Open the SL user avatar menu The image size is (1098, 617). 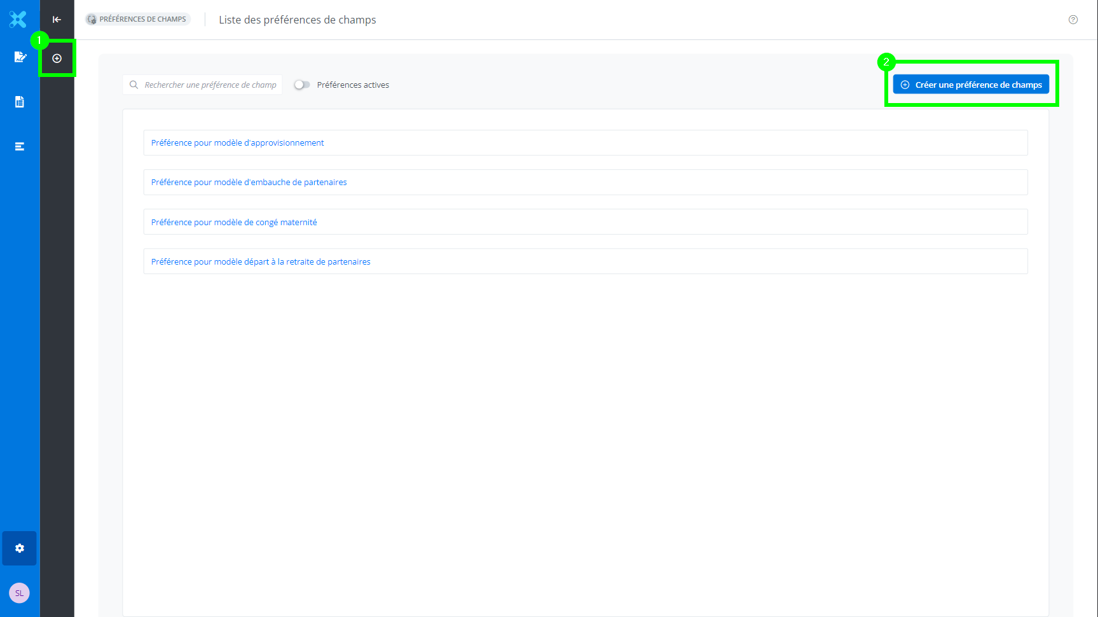tap(19, 593)
